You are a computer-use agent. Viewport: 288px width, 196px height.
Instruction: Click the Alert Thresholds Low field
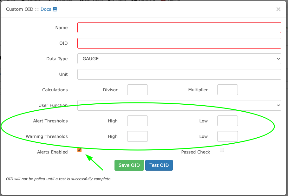click(227, 121)
